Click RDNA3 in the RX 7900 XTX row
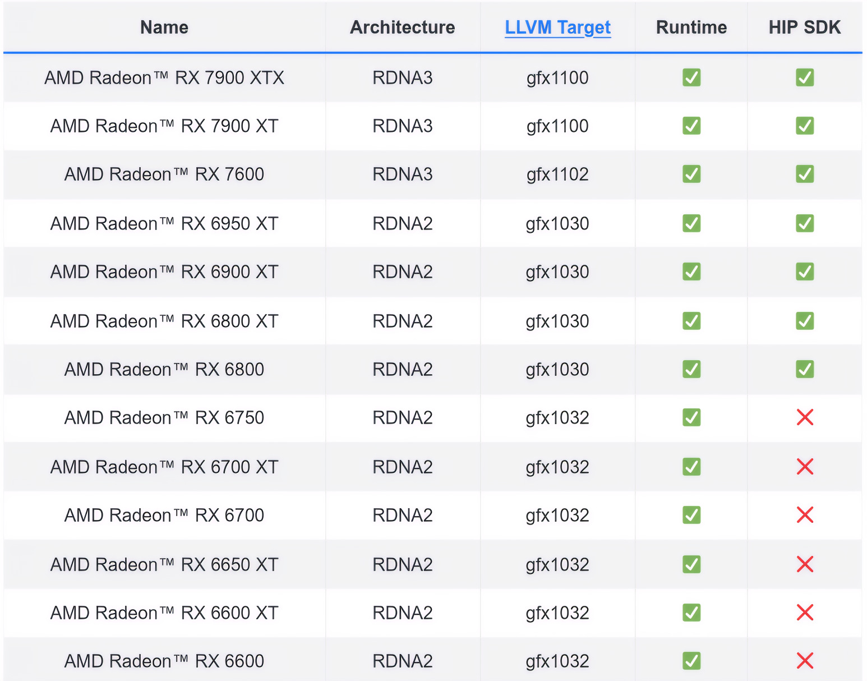This screenshot has width=867, height=681. 403,77
